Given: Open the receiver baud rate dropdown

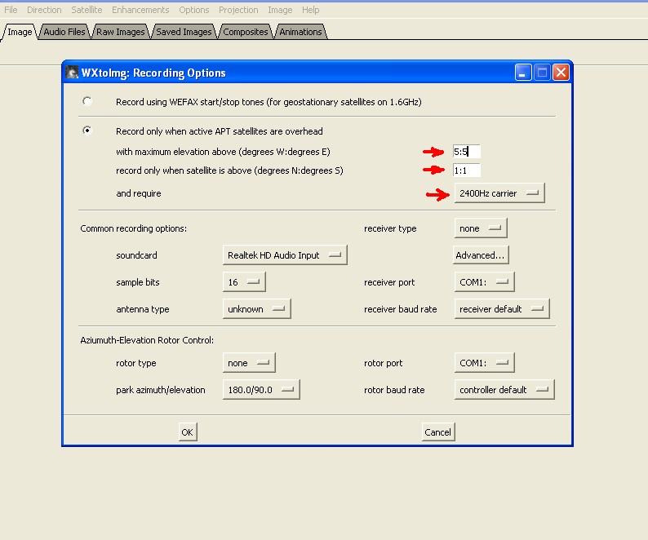Looking at the screenshot, I should (x=502, y=308).
